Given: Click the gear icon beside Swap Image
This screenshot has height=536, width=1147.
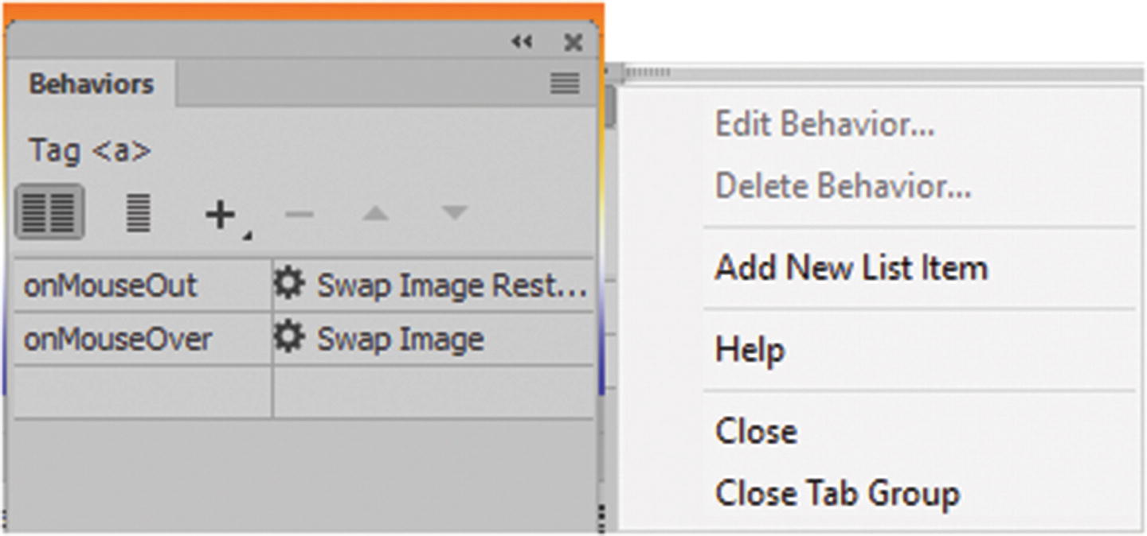Looking at the screenshot, I should 290,339.
